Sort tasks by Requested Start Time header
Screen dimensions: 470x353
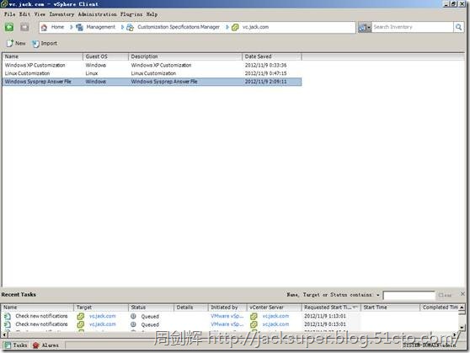[x=331, y=308]
